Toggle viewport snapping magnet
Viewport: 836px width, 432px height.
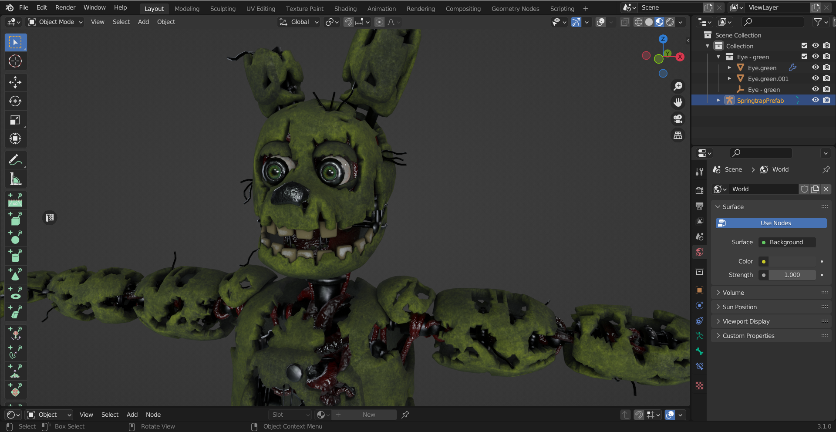click(x=348, y=22)
